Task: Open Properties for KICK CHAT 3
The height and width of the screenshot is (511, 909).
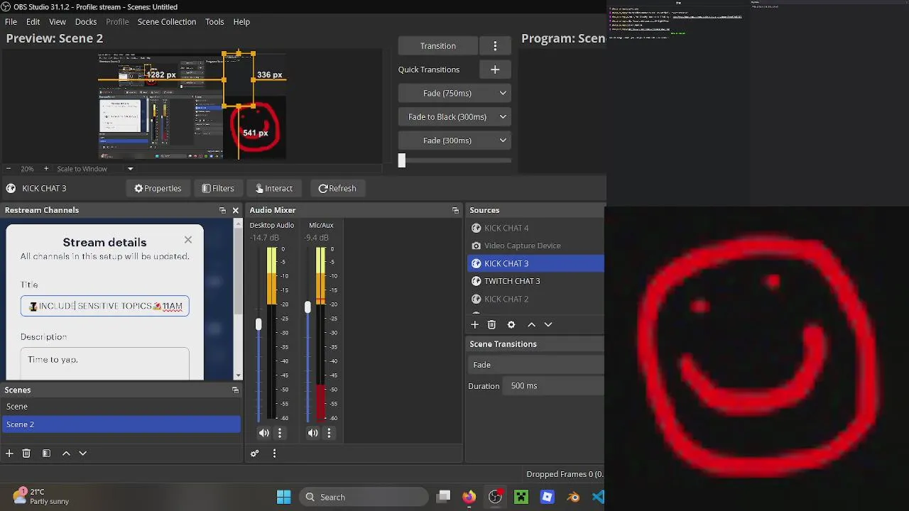Action: coord(158,188)
